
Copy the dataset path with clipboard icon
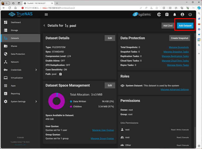pos(60,74)
